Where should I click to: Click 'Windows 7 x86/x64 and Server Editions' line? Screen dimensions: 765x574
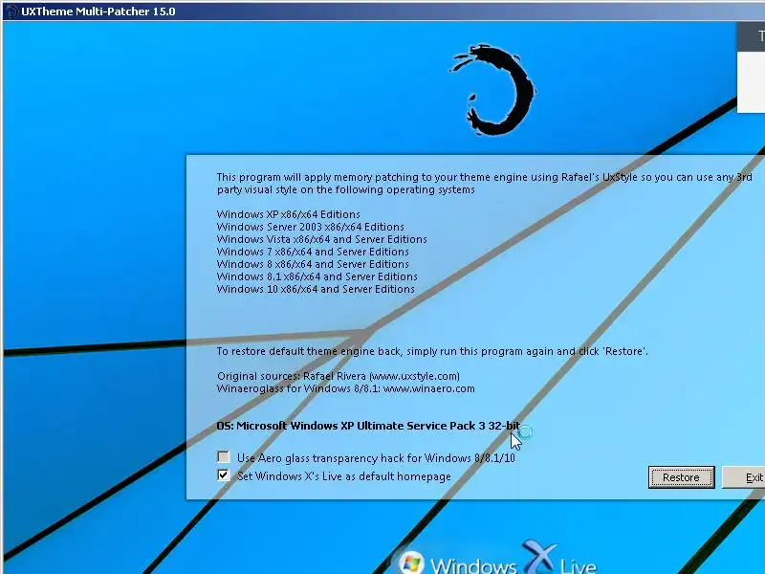click(313, 252)
